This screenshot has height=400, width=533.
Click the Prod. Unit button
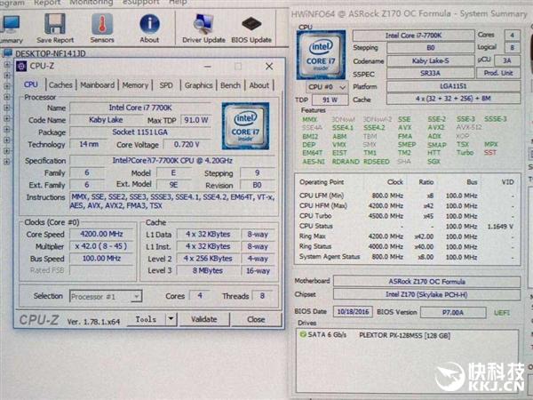[x=498, y=73]
